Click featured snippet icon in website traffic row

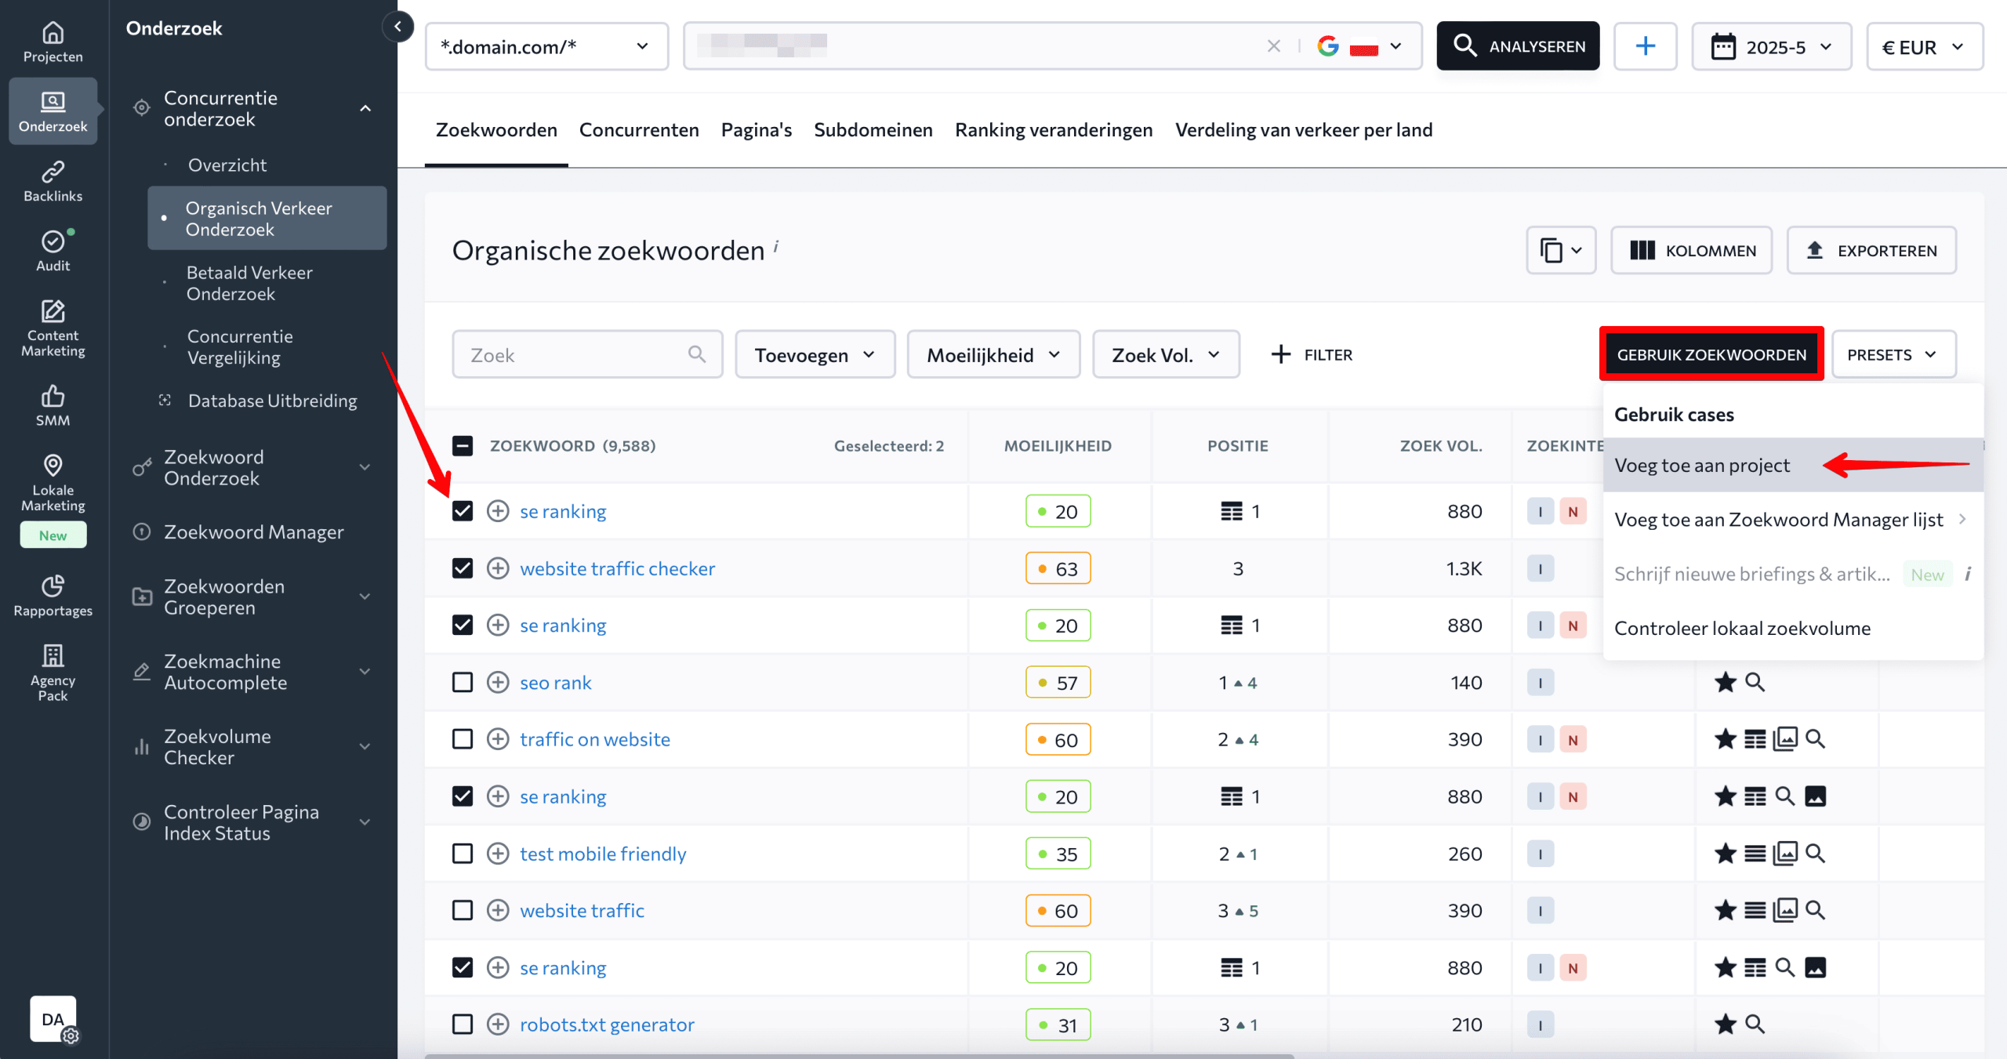[1755, 911]
